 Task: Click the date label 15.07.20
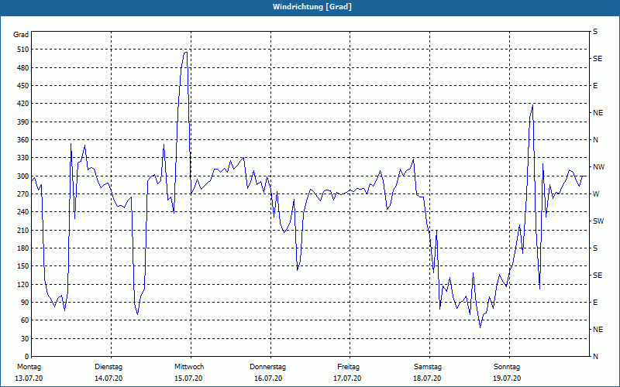click(x=188, y=378)
